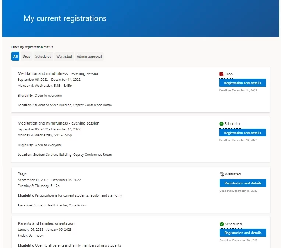281x248 pixels.
Task: Click the Drop status label on first card
Action: pyautogui.click(x=228, y=74)
